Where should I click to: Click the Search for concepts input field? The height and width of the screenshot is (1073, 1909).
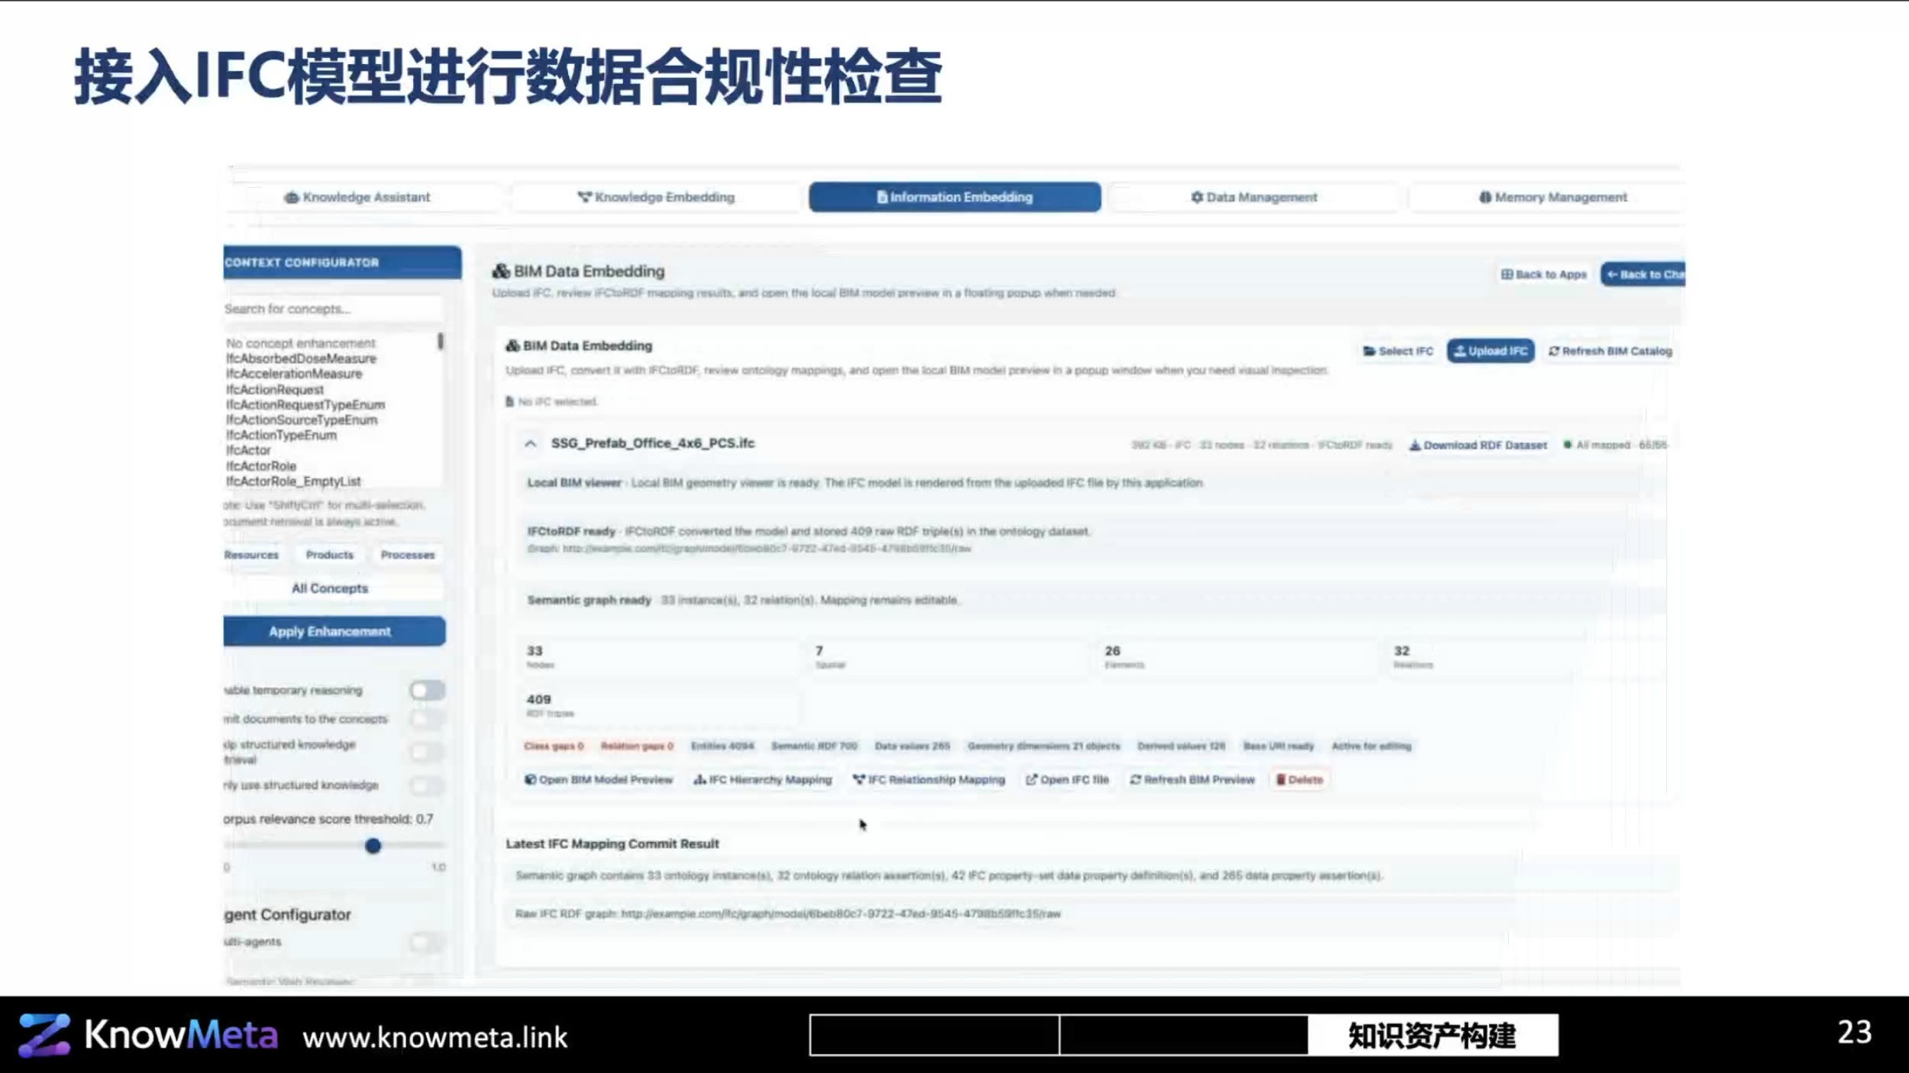point(333,309)
